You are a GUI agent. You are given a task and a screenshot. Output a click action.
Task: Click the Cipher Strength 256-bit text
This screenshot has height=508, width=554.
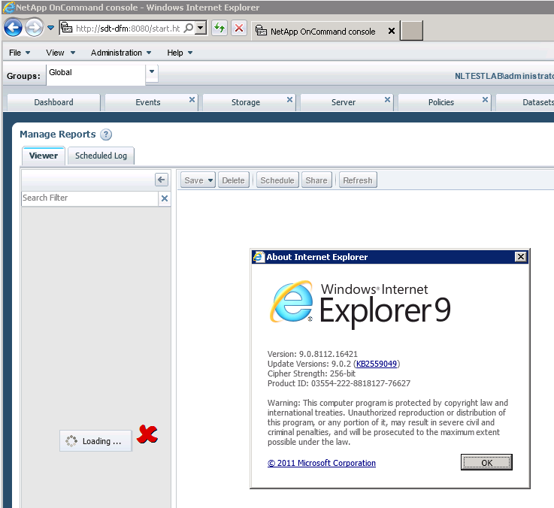tap(311, 373)
